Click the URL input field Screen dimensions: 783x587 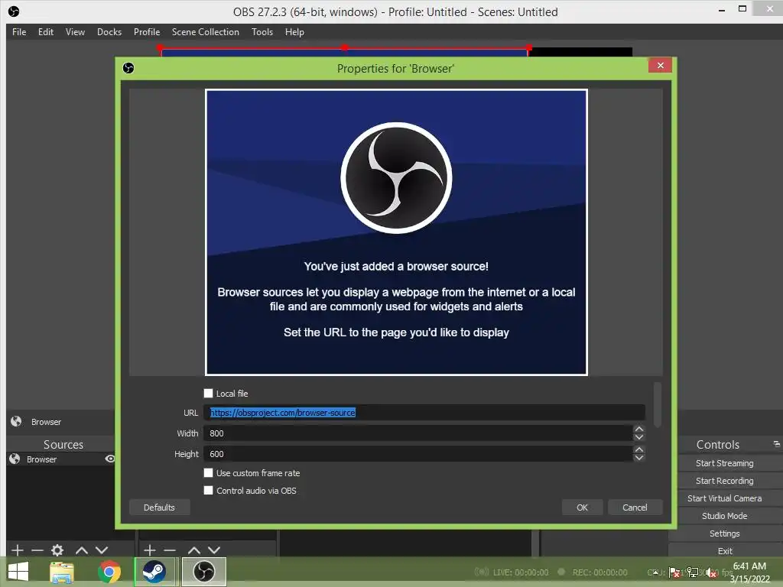coord(424,413)
